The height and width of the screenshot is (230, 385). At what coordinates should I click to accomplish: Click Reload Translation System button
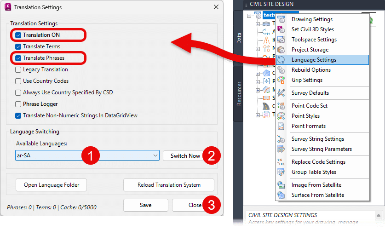169,185
